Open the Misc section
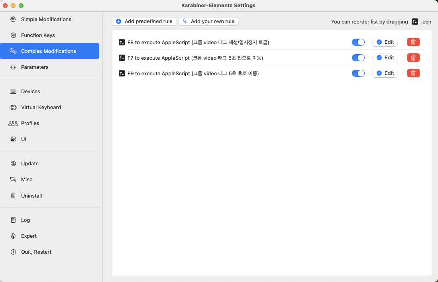This screenshot has width=438, height=282. (50, 179)
